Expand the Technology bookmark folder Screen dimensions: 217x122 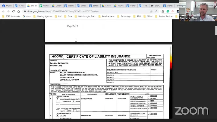point(124,16)
